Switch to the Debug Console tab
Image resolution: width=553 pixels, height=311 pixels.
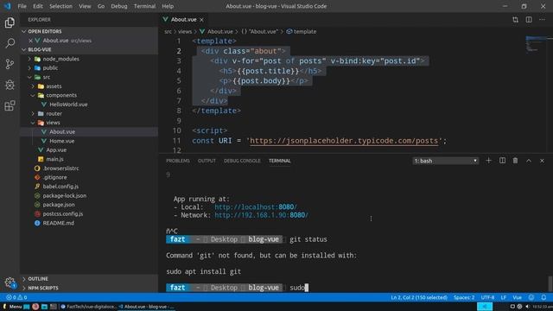tap(242, 161)
